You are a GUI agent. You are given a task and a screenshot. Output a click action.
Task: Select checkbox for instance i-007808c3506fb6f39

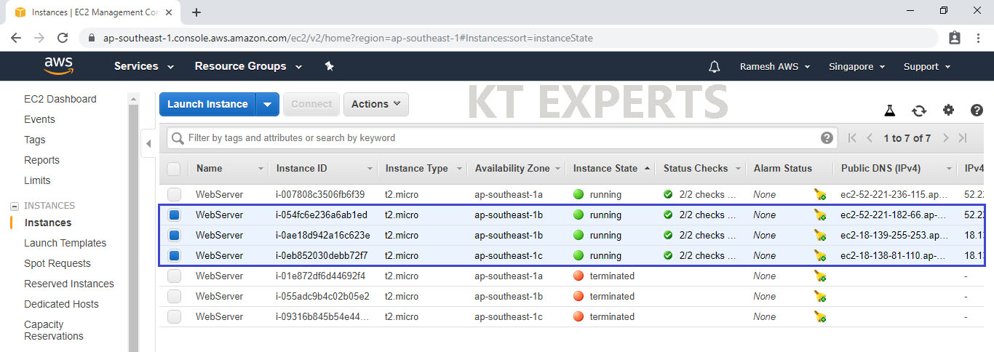coord(174,194)
